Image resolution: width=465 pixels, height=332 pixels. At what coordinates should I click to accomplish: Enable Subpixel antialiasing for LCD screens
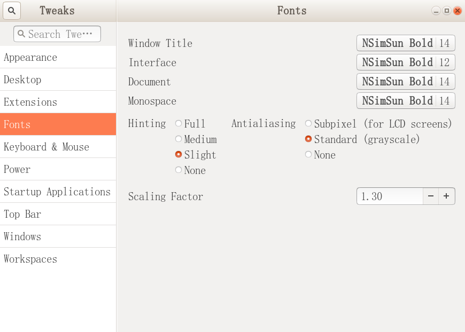(x=308, y=124)
